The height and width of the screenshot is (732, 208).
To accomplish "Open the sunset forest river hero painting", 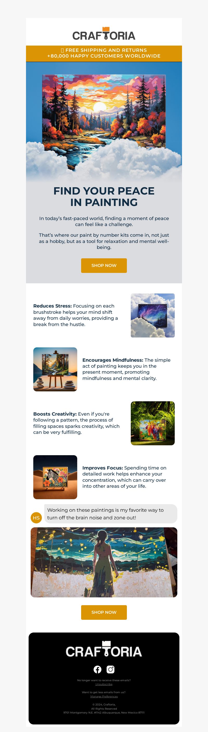I will (104, 122).
